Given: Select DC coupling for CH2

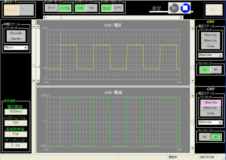Looking at the screenshot, I should point(205,137).
